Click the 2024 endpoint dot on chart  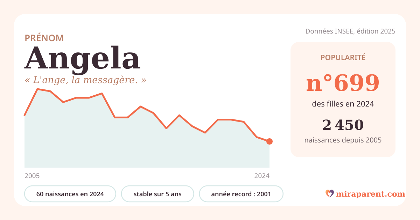(x=269, y=141)
